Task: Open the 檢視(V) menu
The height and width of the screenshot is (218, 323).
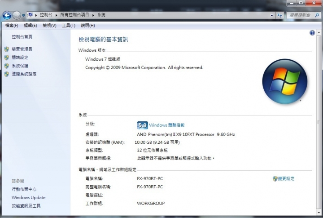Action: click(x=49, y=26)
